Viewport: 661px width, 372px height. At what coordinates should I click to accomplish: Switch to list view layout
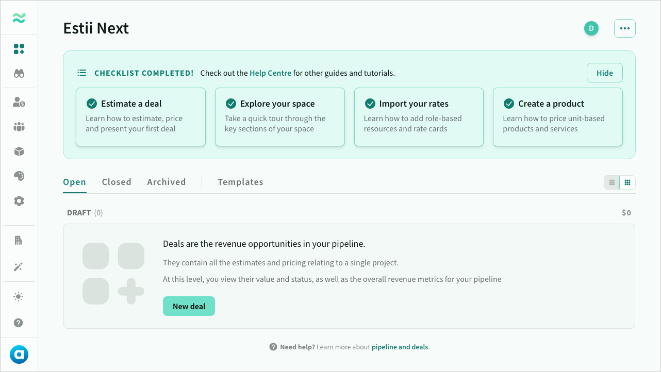pyautogui.click(x=612, y=182)
